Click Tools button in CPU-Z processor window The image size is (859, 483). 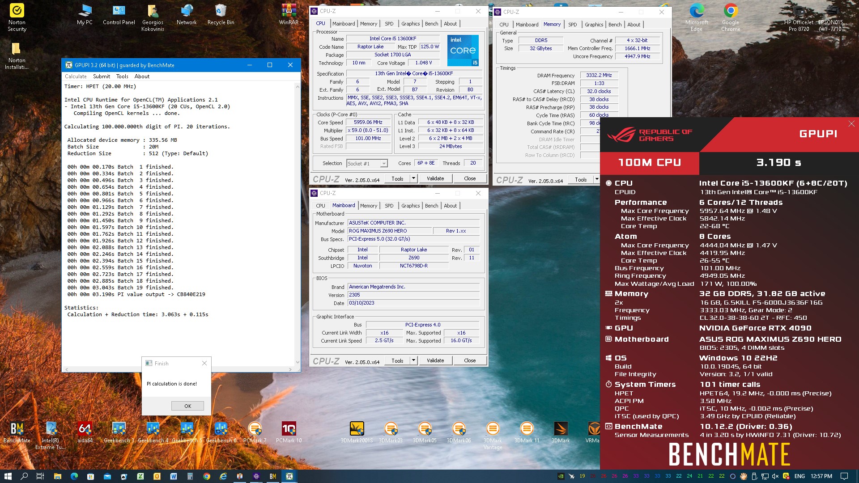pyautogui.click(x=397, y=178)
